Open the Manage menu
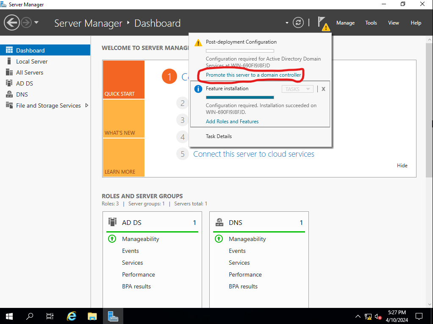This screenshot has width=433, height=324. pyautogui.click(x=345, y=23)
